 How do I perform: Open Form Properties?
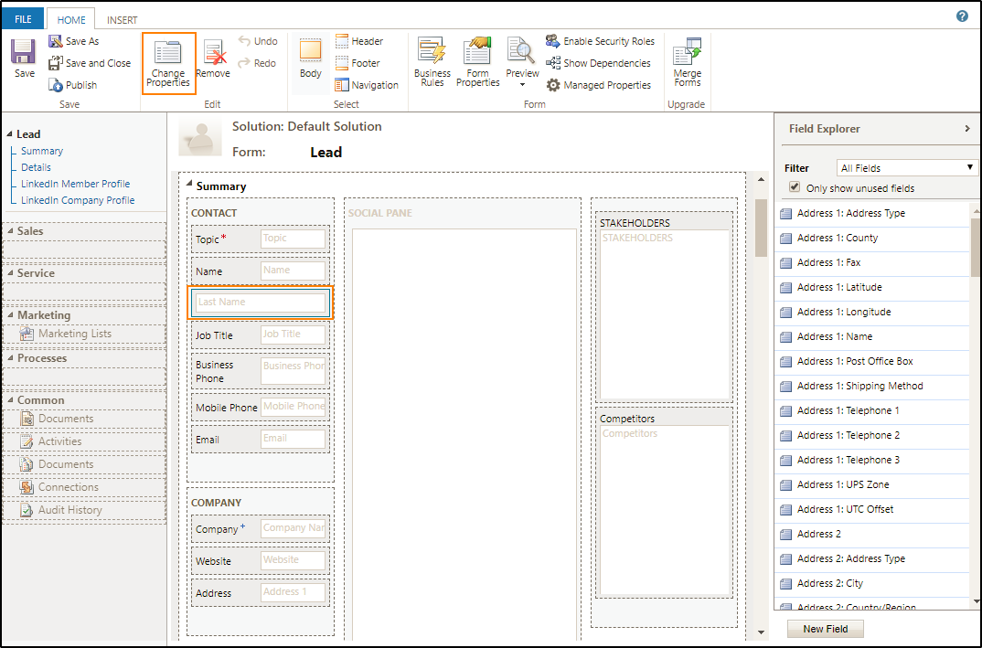pos(478,62)
